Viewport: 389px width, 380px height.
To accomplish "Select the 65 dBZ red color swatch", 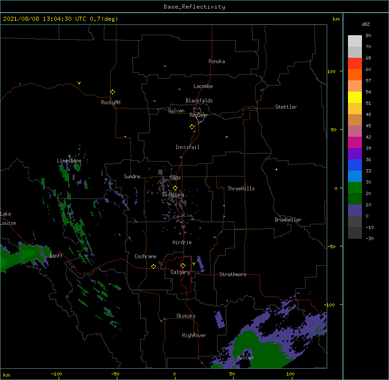I will (x=355, y=63).
